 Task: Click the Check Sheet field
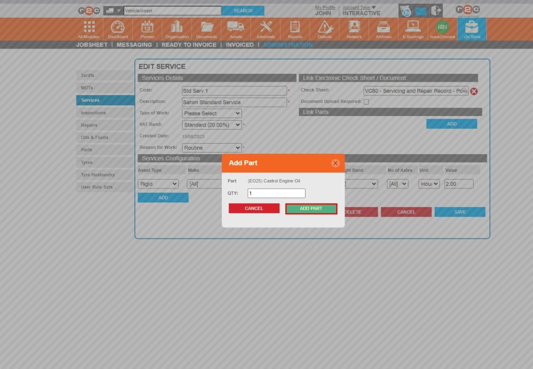tap(416, 91)
